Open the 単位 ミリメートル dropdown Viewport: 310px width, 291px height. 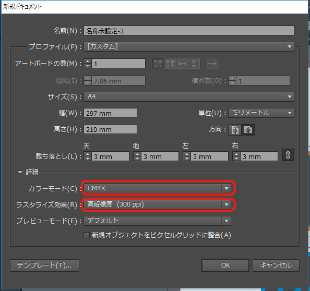(x=261, y=113)
